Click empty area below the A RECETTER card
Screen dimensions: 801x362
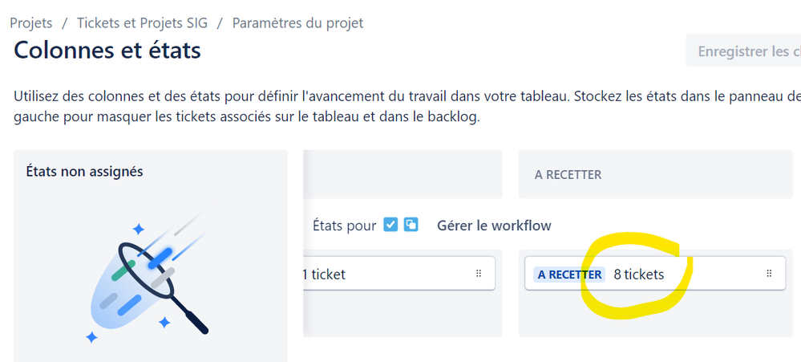[x=655, y=313]
